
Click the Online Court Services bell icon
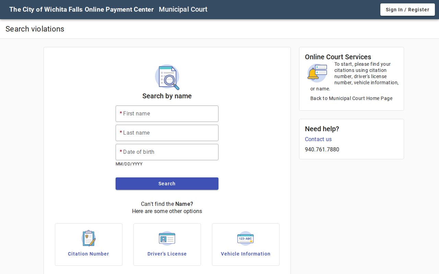[x=317, y=73]
